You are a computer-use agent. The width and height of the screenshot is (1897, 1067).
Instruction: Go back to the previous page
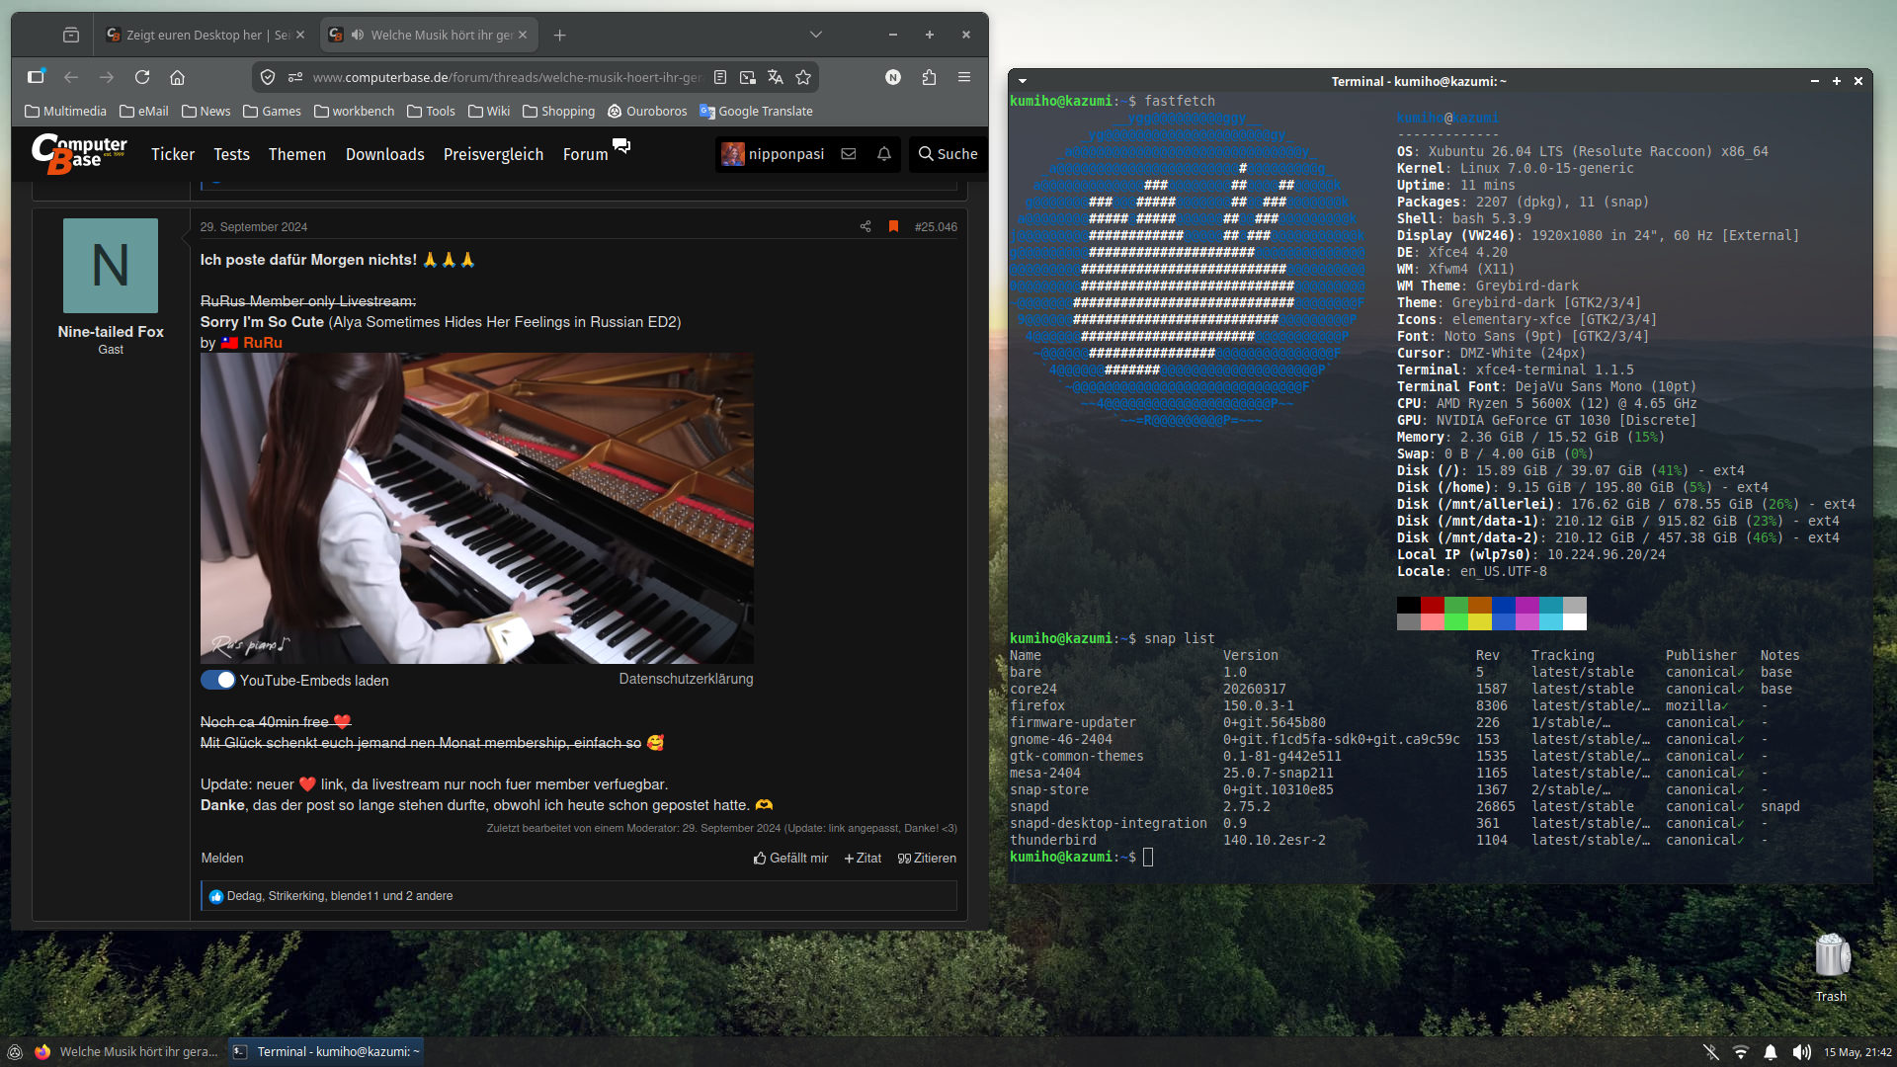(x=71, y=77)
